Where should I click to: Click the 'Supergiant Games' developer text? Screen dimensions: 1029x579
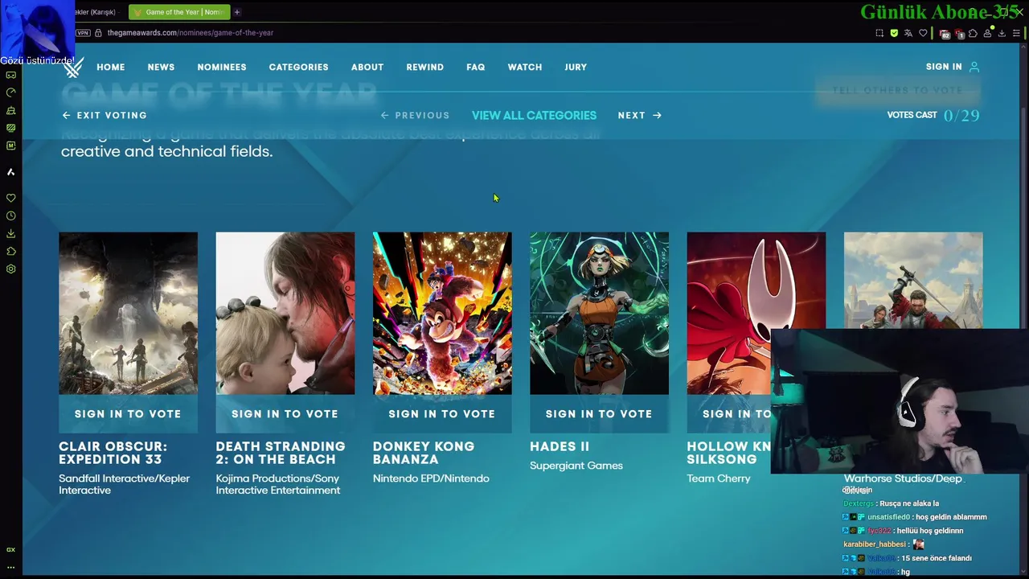coord(576,466)
